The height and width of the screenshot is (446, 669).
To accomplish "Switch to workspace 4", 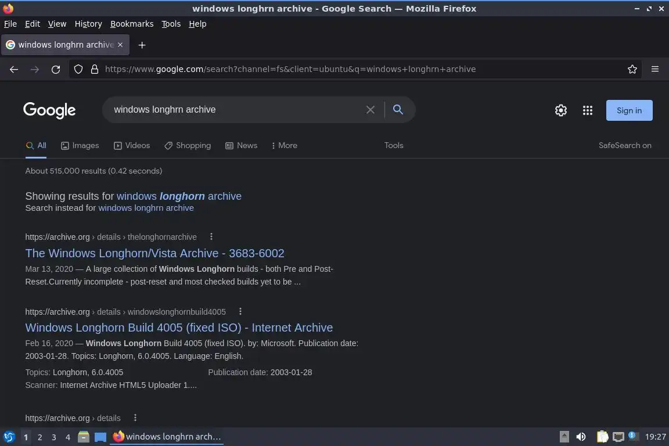I will tap(68, 437).
